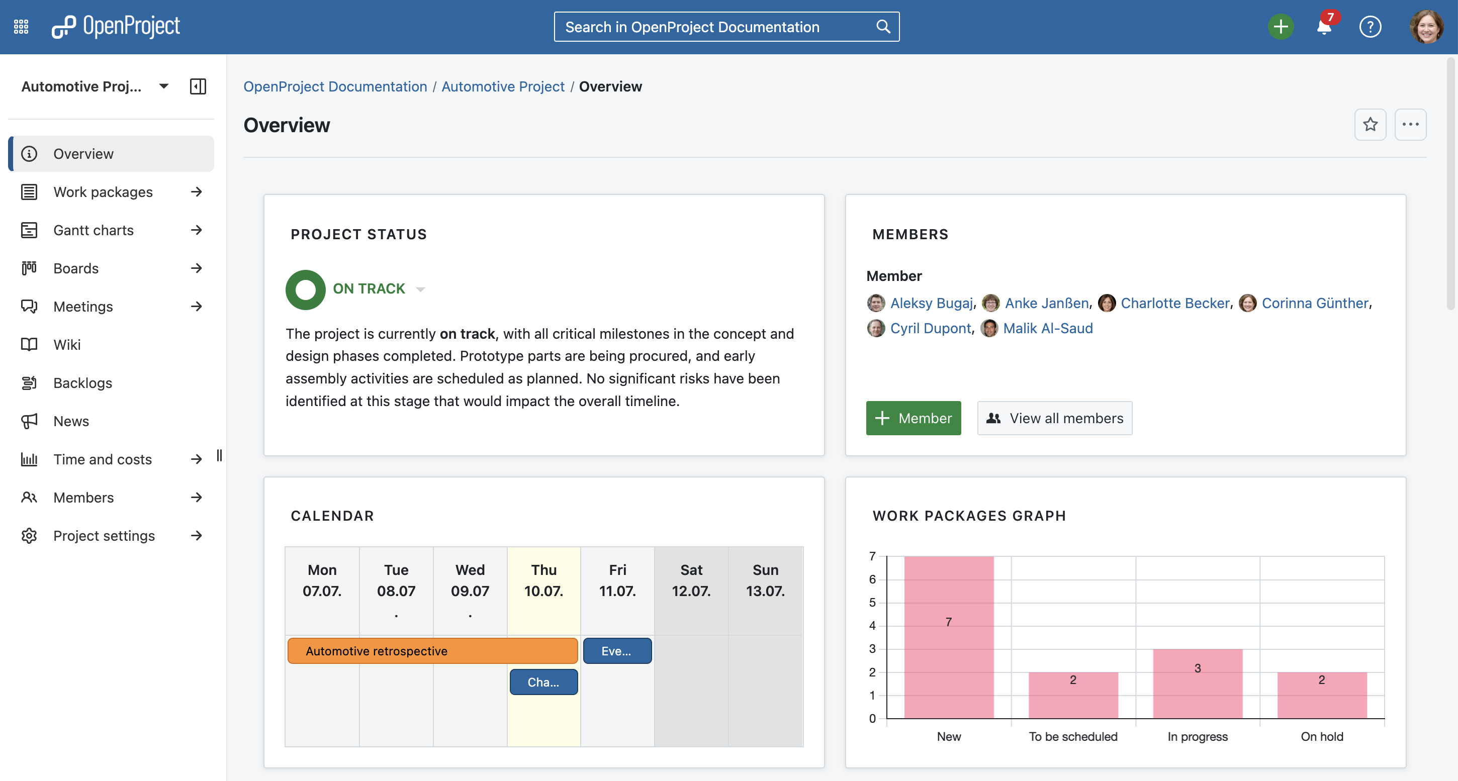The width and height of the screenshot is (1458, 781).
Task: Favorite the project with star icon
Action: (1370, 125)
